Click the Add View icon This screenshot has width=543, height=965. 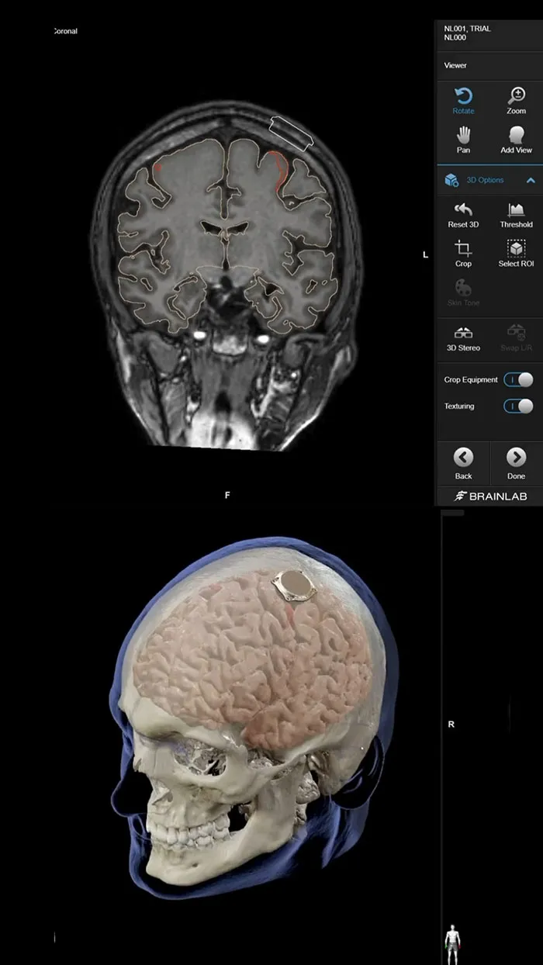coord(516,139)
